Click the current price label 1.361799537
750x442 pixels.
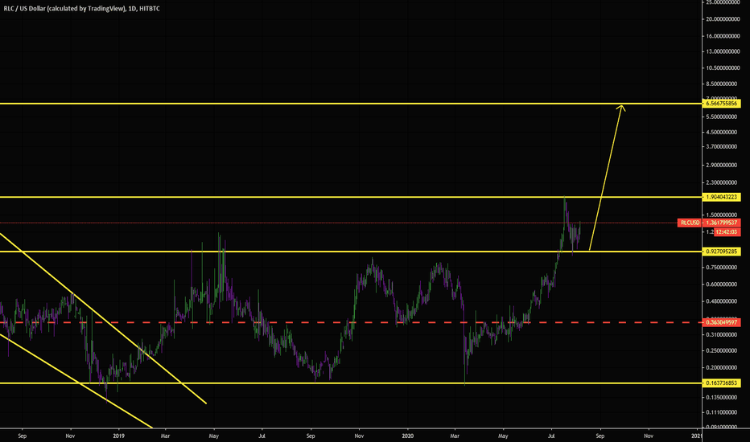click(x=721, y=223)
